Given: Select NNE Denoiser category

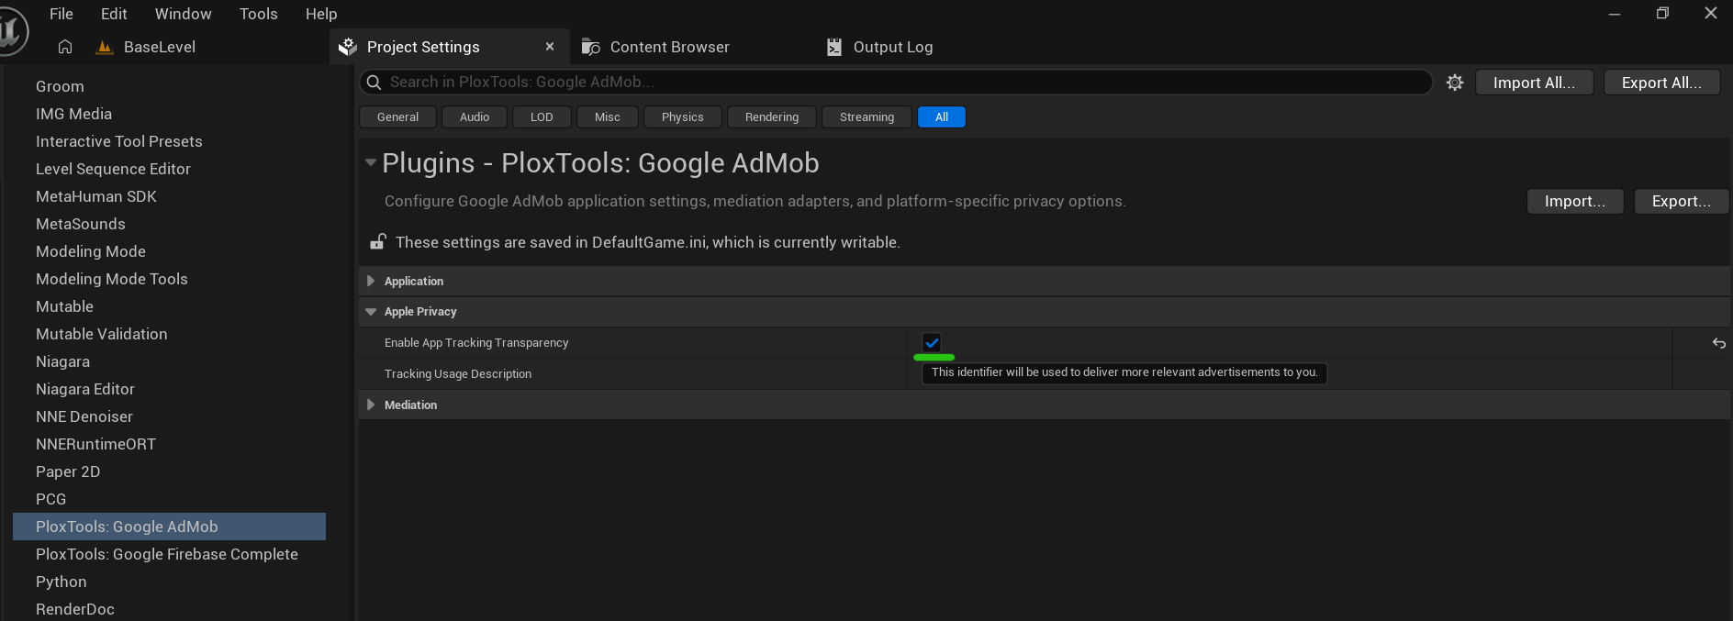Looking at the screenshot, I should pos(84,416).
